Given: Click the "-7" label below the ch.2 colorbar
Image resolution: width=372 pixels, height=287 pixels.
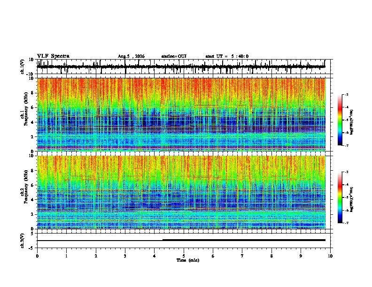Looking at the screenshot, I should (x=346, y=223).
